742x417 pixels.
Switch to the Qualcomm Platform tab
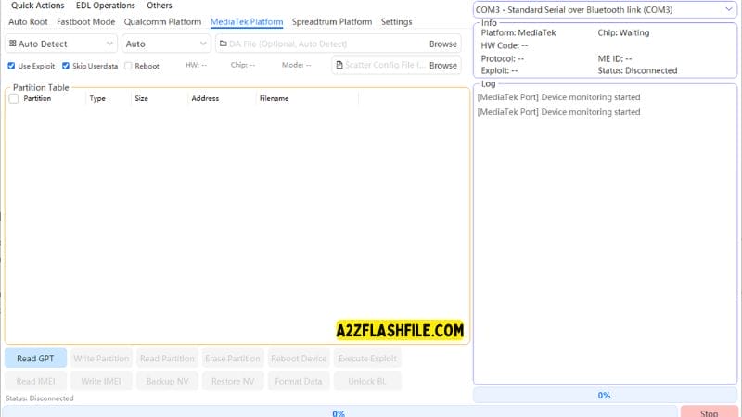[162, 21]
